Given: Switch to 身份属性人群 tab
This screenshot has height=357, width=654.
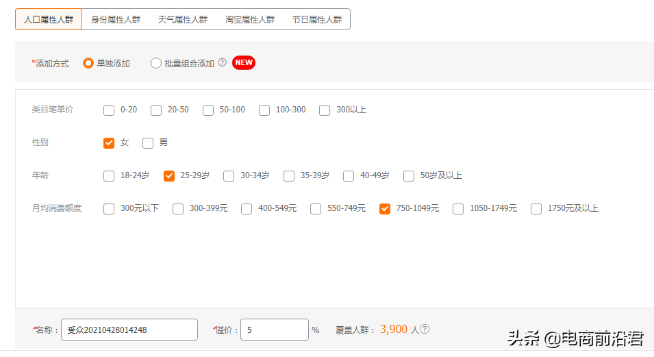Looking at the screenshot, I should 116,19.
